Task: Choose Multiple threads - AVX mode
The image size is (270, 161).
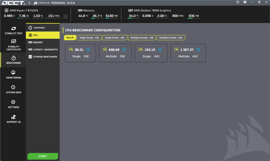Action: [x=171, y=38]
